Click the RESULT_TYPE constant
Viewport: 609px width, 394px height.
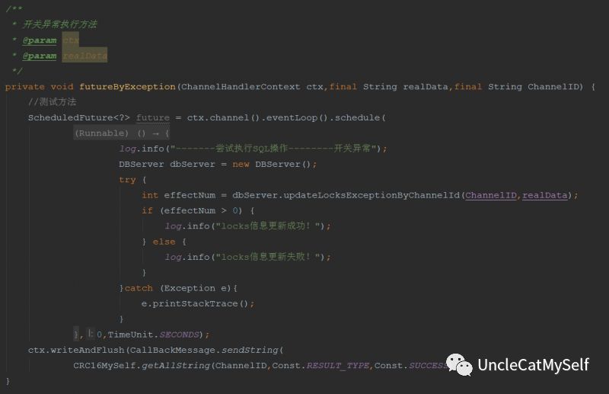[337, 366]
